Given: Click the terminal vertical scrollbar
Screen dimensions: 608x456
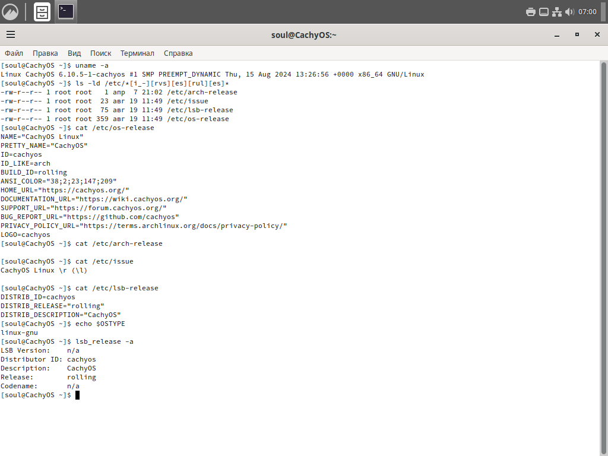Looking at the screenshot, I should pos(603,258).
